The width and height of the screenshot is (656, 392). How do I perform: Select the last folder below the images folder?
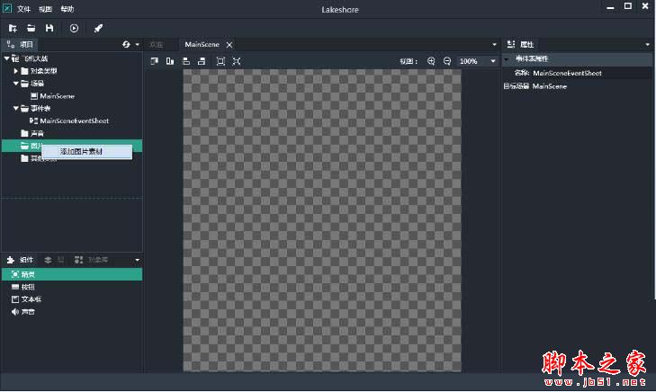[39, 158]
